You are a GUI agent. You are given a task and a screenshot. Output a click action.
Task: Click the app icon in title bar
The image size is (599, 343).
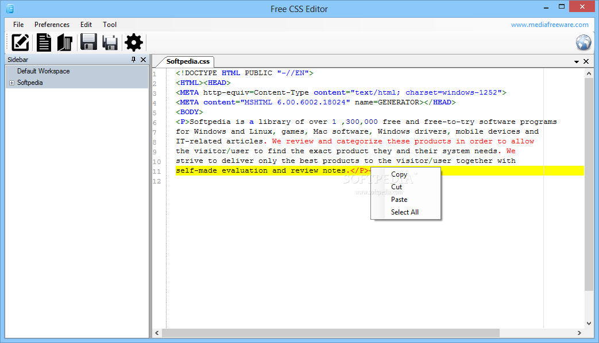pos(10,9)
